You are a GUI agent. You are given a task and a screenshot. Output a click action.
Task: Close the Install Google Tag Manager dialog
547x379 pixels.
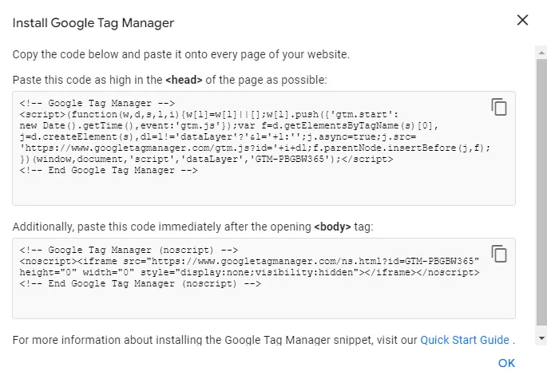click(x=522, y=20)
